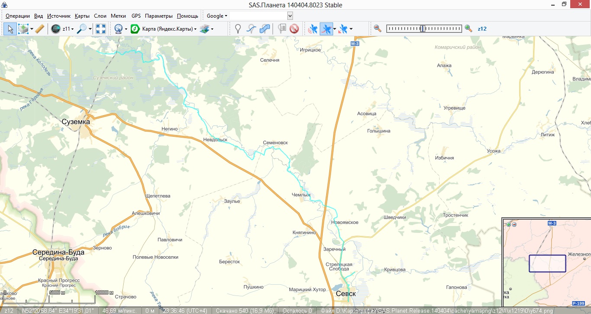Toggle GPS track recording satellite icon
Image resolution: width=591 pixels, height=314 pixels.
coord(327,29)
